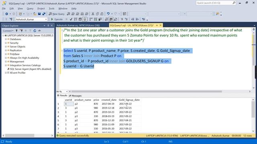The width and height of the screenshot is (257, 144).
Task: Expand the Replication tree node
Action: click(x=6, y=50)
